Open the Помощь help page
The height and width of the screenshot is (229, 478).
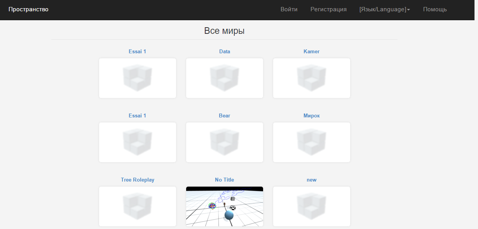(435, 9)
